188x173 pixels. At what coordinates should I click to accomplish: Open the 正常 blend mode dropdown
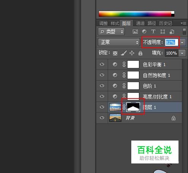pyautogui.click(x=119, y=42)
